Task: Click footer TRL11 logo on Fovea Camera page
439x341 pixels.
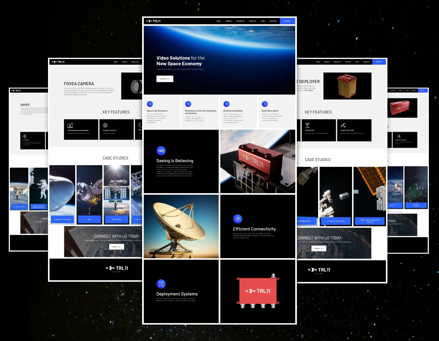Action: pos(117,268)
